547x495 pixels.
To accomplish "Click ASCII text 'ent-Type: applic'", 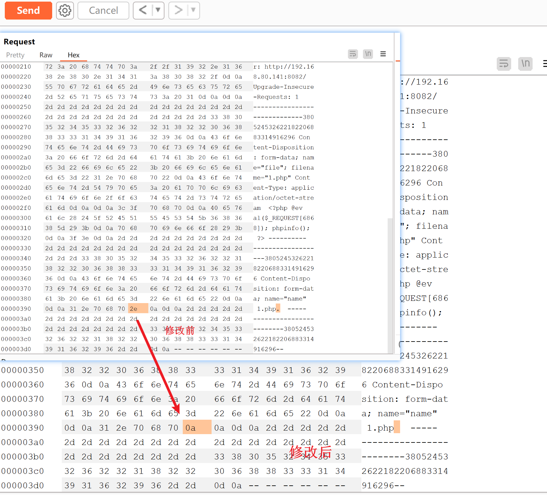I will pos(284,188).
